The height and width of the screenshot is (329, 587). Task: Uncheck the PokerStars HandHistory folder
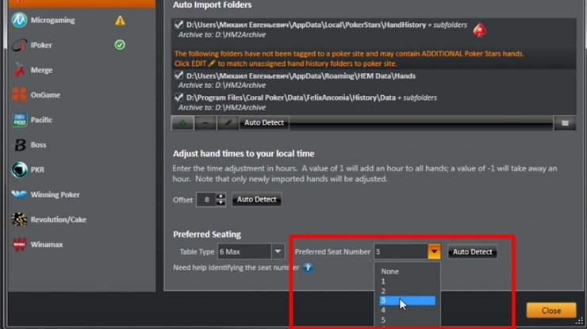[x=179, y=25]
